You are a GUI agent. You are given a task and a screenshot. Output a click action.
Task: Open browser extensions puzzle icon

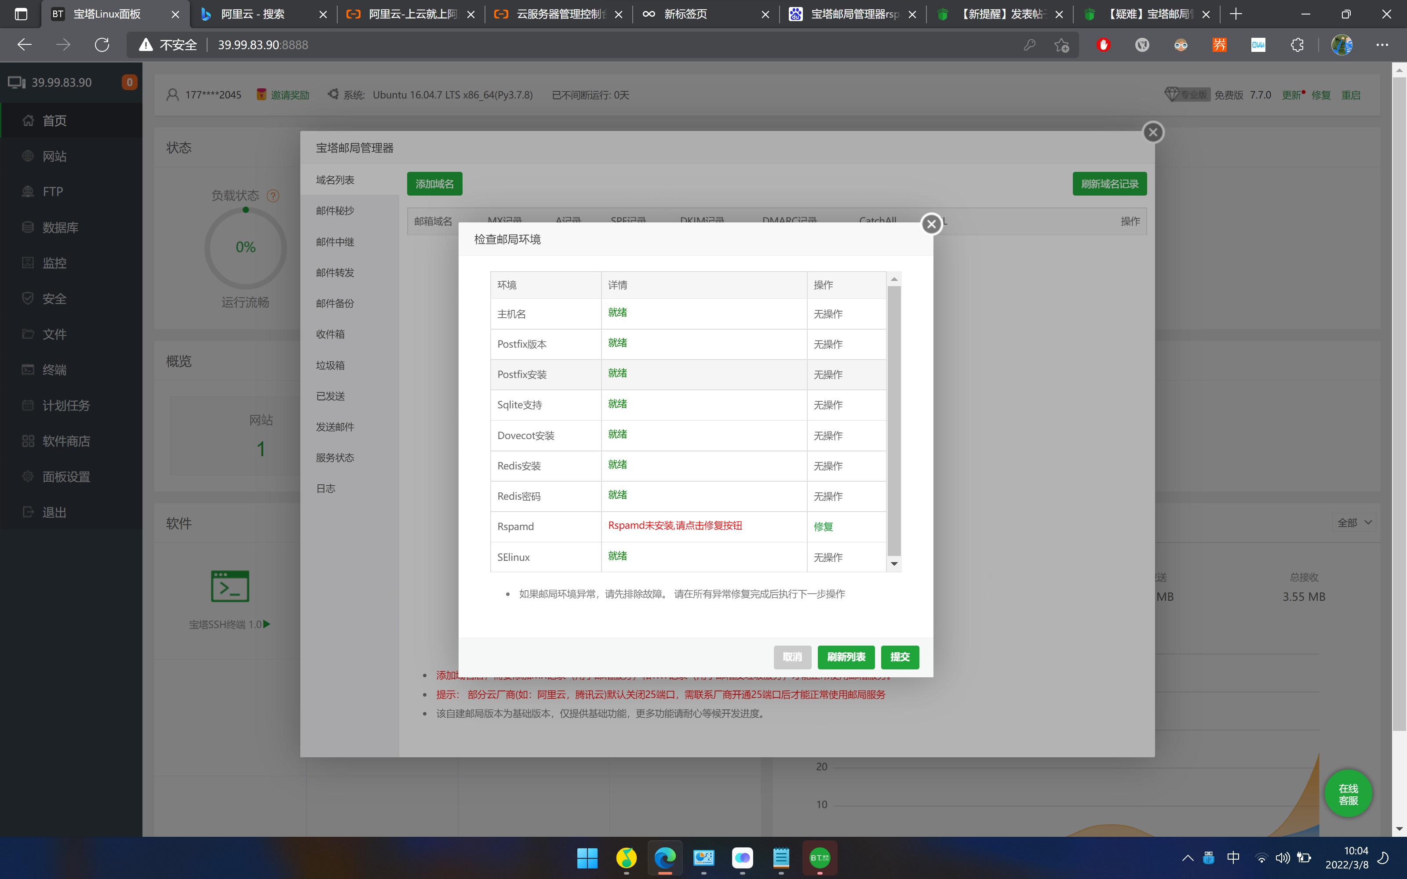[x=1297, y=45]
